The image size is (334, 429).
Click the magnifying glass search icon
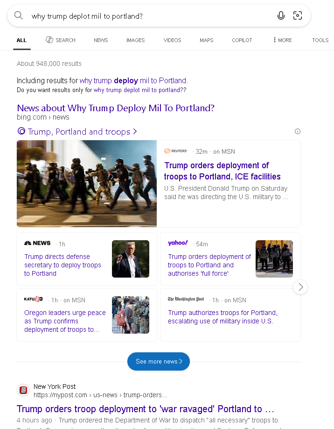tap(18, 15)
